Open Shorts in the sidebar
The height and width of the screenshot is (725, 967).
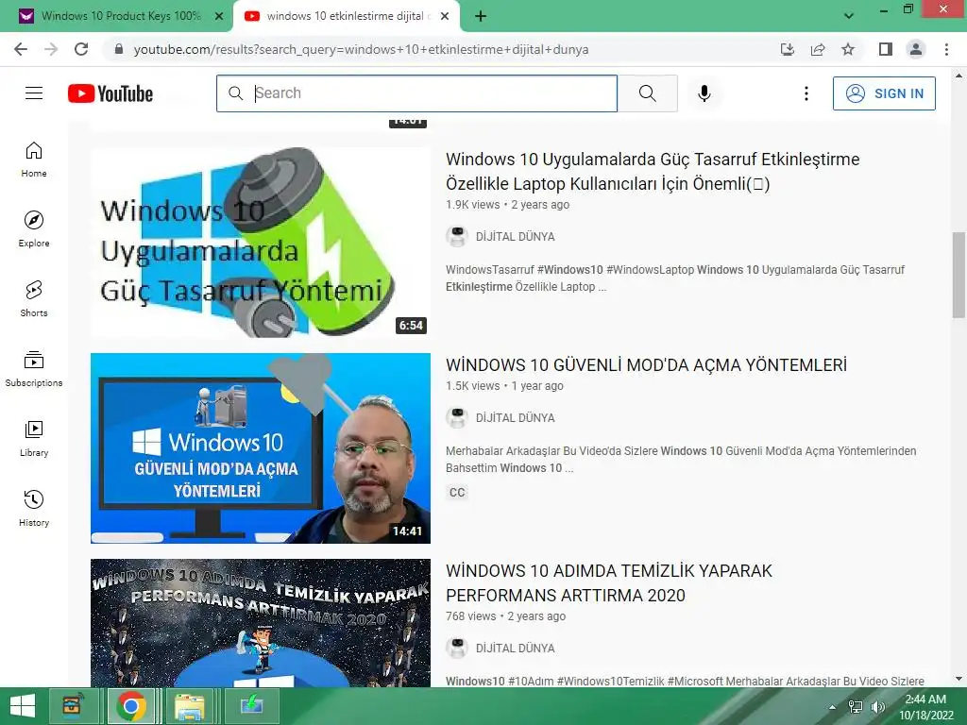pyautogui.click(x=34, y=299)
